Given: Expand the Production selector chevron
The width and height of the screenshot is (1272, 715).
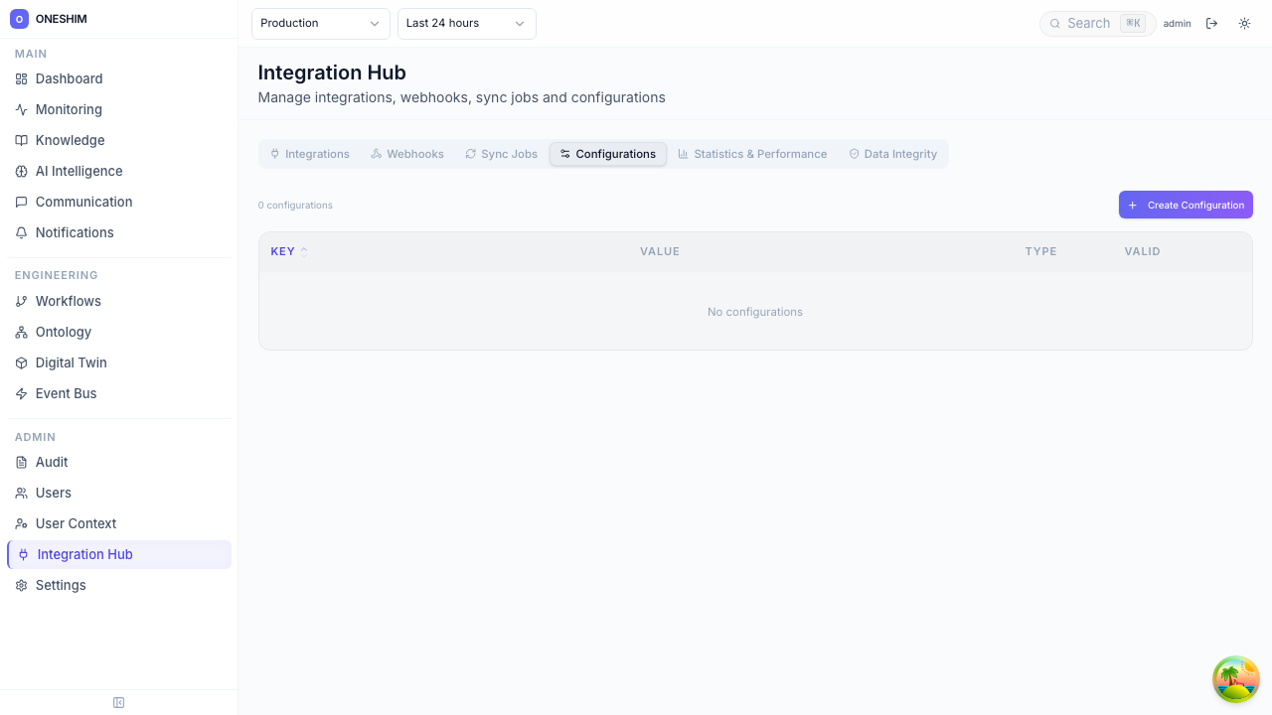Looking at the screenshot, I should [x=375, y=23].
